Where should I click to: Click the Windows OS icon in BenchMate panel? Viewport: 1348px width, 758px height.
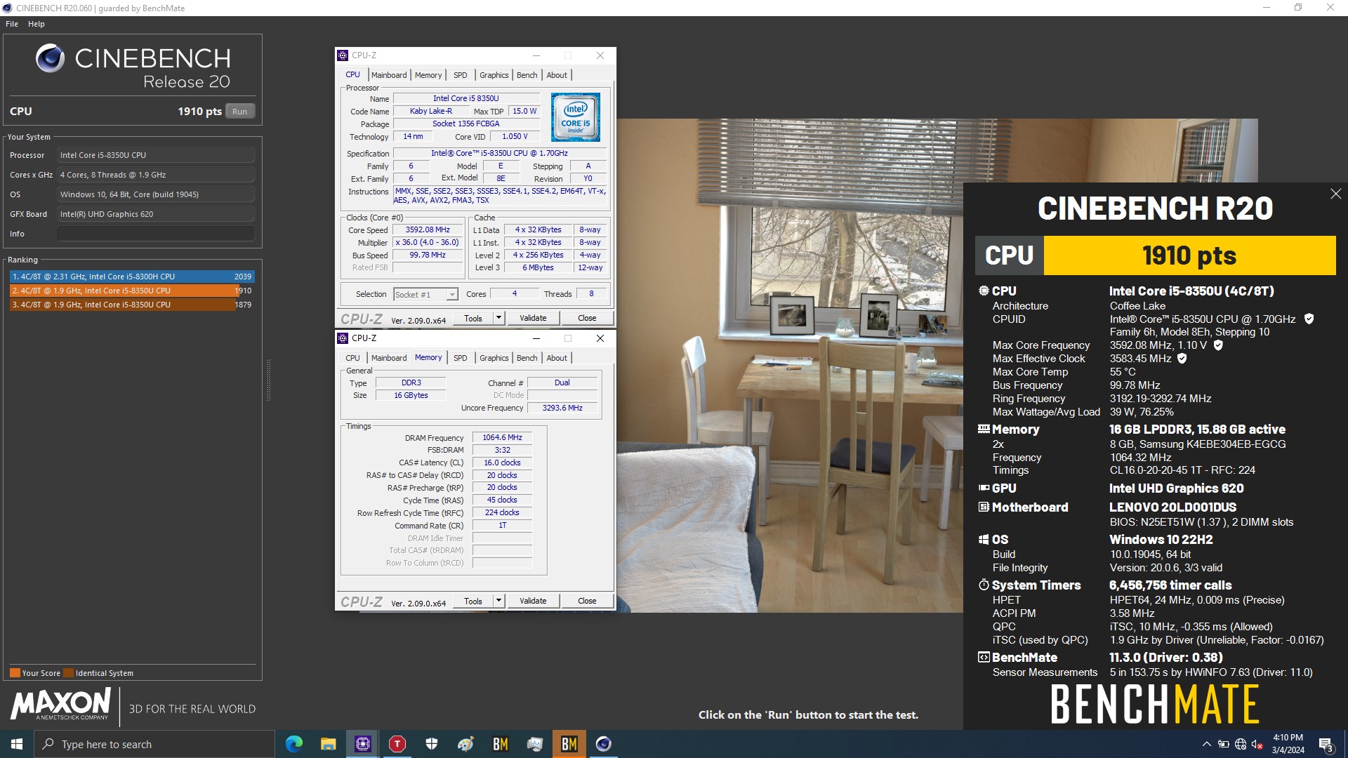click(x=984, y=540)
